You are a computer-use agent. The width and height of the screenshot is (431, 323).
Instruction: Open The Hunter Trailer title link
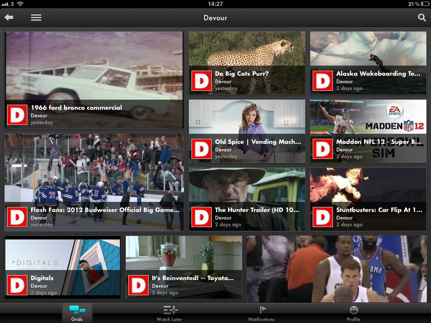point(257,210)
